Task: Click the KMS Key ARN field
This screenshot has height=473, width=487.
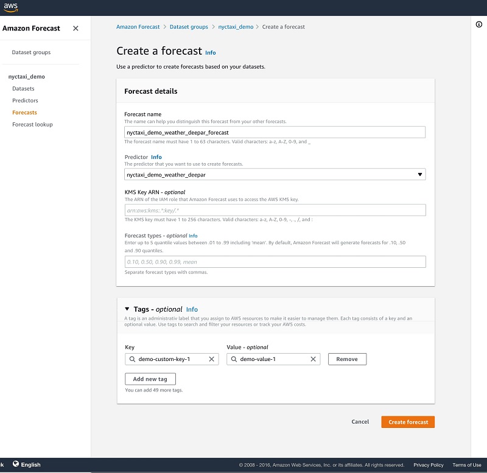Action: [x=275, y=210]
